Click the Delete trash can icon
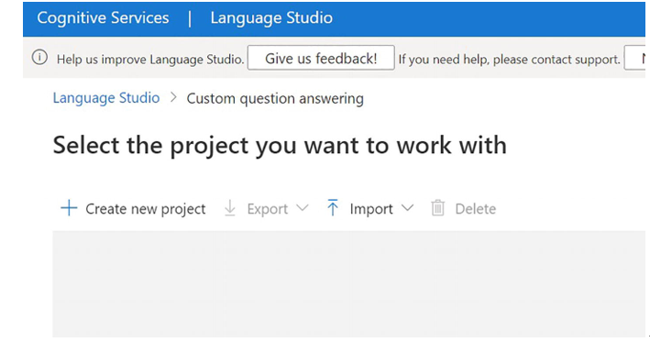Image resolution: width=650 pixels, height=342 pixels. point(437,208)
